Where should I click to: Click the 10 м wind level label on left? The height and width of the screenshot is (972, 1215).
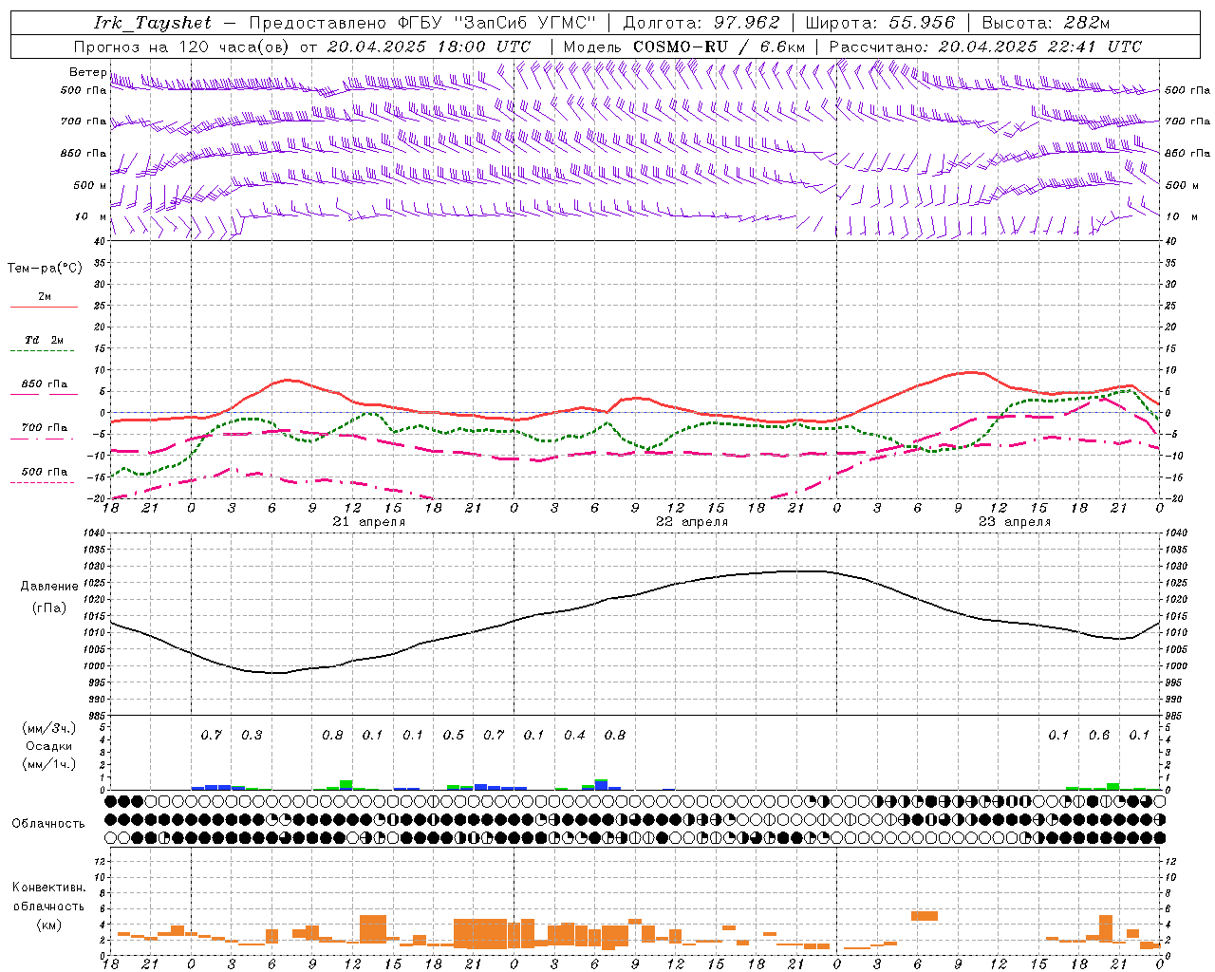pyautogui.click(x=91, y=216)
